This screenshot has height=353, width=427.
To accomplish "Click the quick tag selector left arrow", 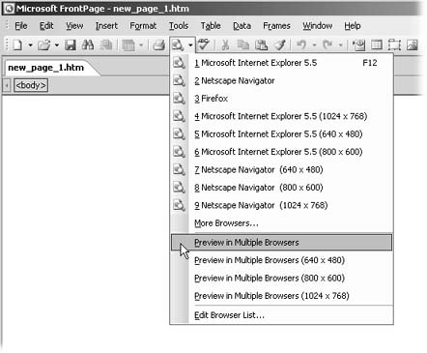I will (7, 85).
